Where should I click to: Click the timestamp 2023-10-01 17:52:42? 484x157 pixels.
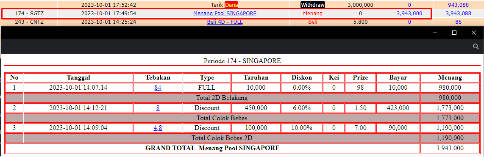108,5
